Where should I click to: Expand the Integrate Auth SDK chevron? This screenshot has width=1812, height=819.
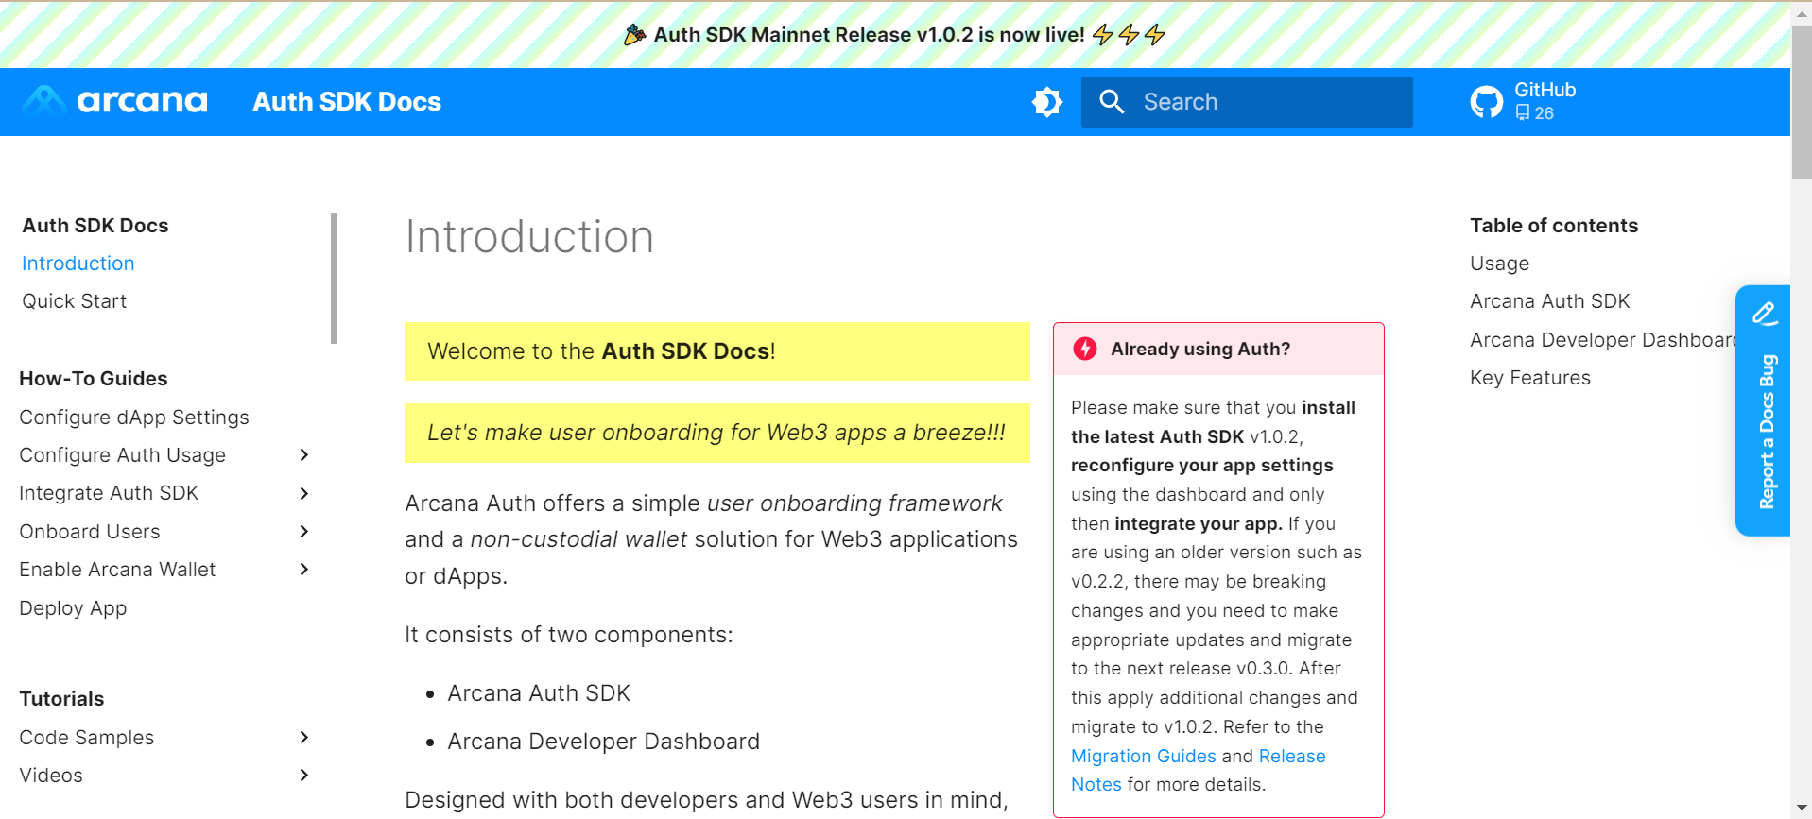[x=304, y=493]
